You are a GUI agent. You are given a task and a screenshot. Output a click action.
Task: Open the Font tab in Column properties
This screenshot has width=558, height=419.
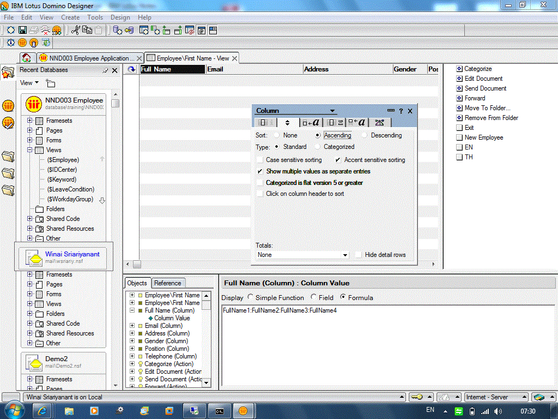311,123
